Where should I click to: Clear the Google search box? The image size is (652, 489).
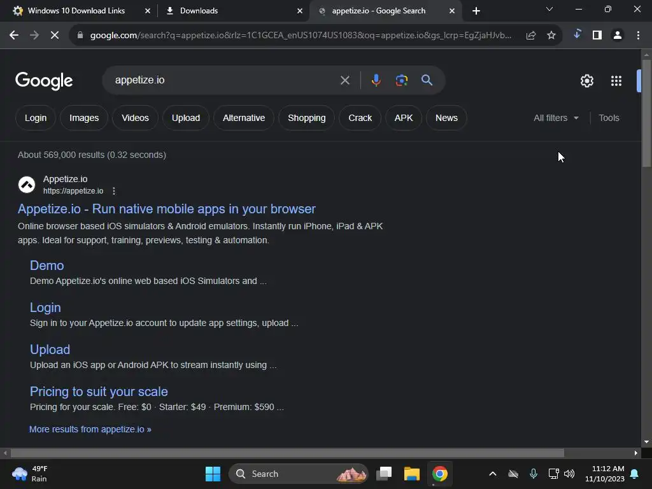click(x=344, y=80)
